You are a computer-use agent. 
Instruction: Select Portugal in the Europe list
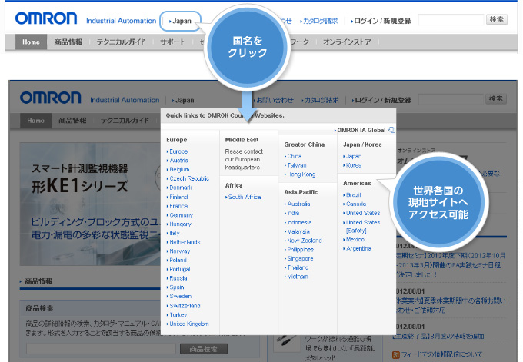[x=178, y=269]
